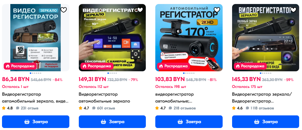Open title Видеорегистратор зеркало/ Видеорегистратор...
This screenshot has height=130, width=302.
(x=262, y=98)
